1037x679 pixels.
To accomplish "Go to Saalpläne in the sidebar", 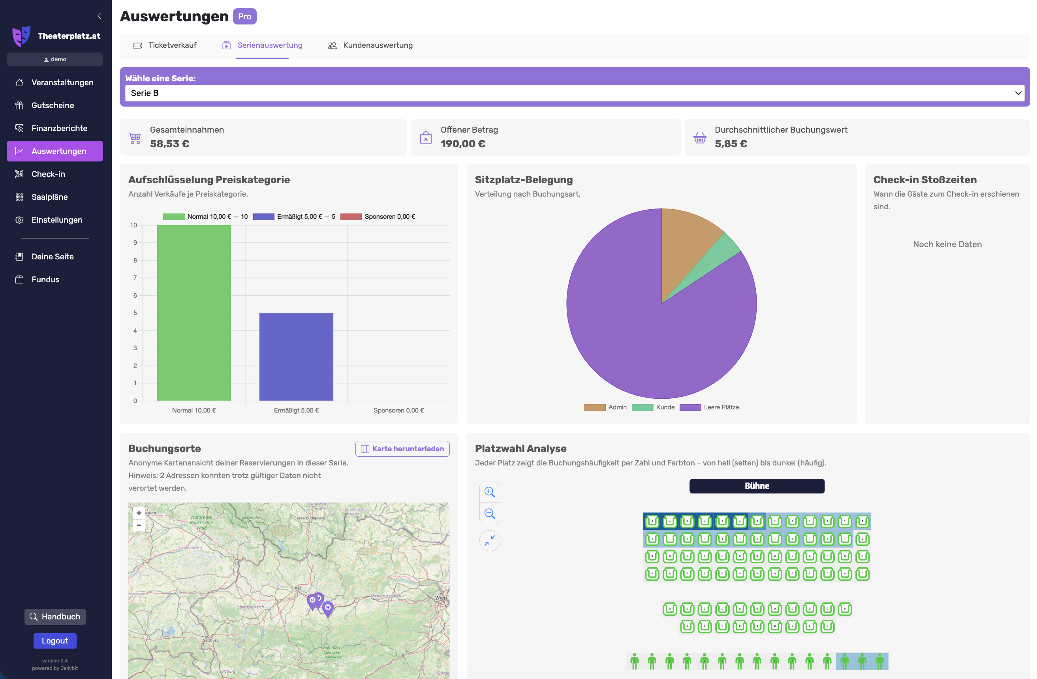I will click(x=49, y=197).
